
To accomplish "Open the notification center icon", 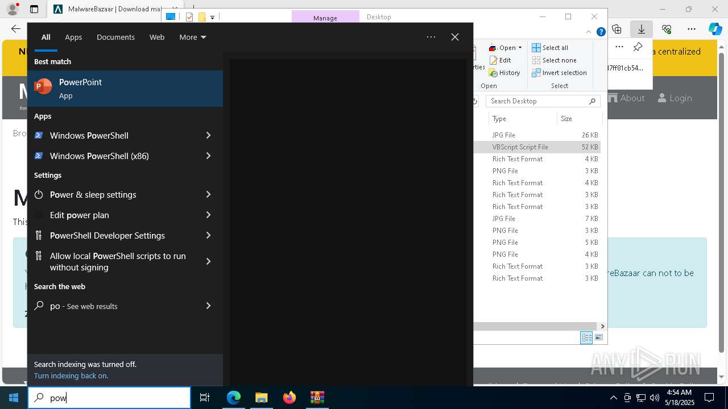I will pos(709,398).
